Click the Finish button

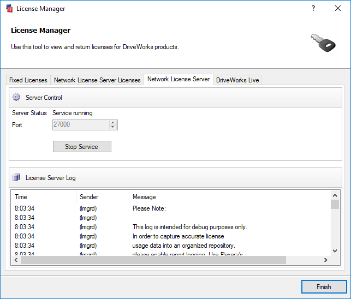point(324,287)
